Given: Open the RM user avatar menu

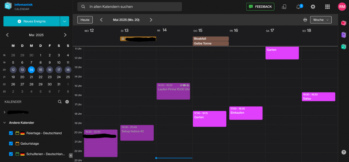Looking at the screenshot, I should [x=342, y=7].
